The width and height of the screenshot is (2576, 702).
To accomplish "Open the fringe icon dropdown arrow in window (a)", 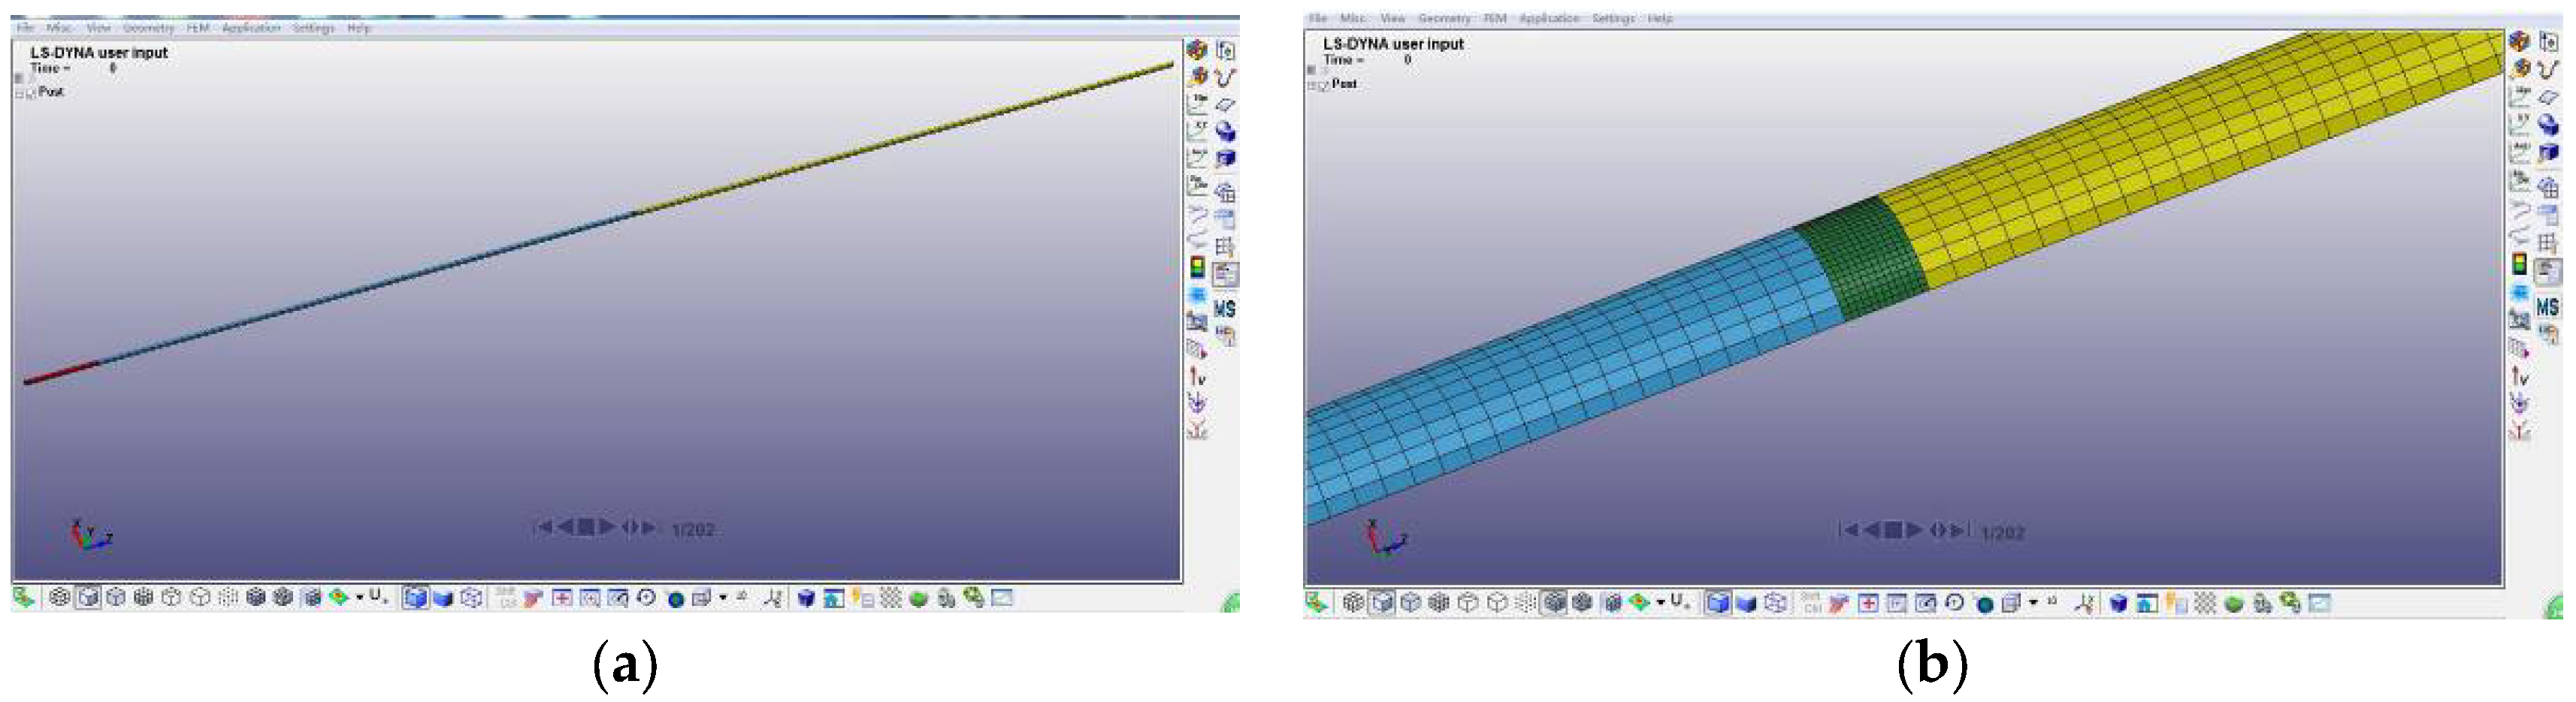I will [360, 598].
